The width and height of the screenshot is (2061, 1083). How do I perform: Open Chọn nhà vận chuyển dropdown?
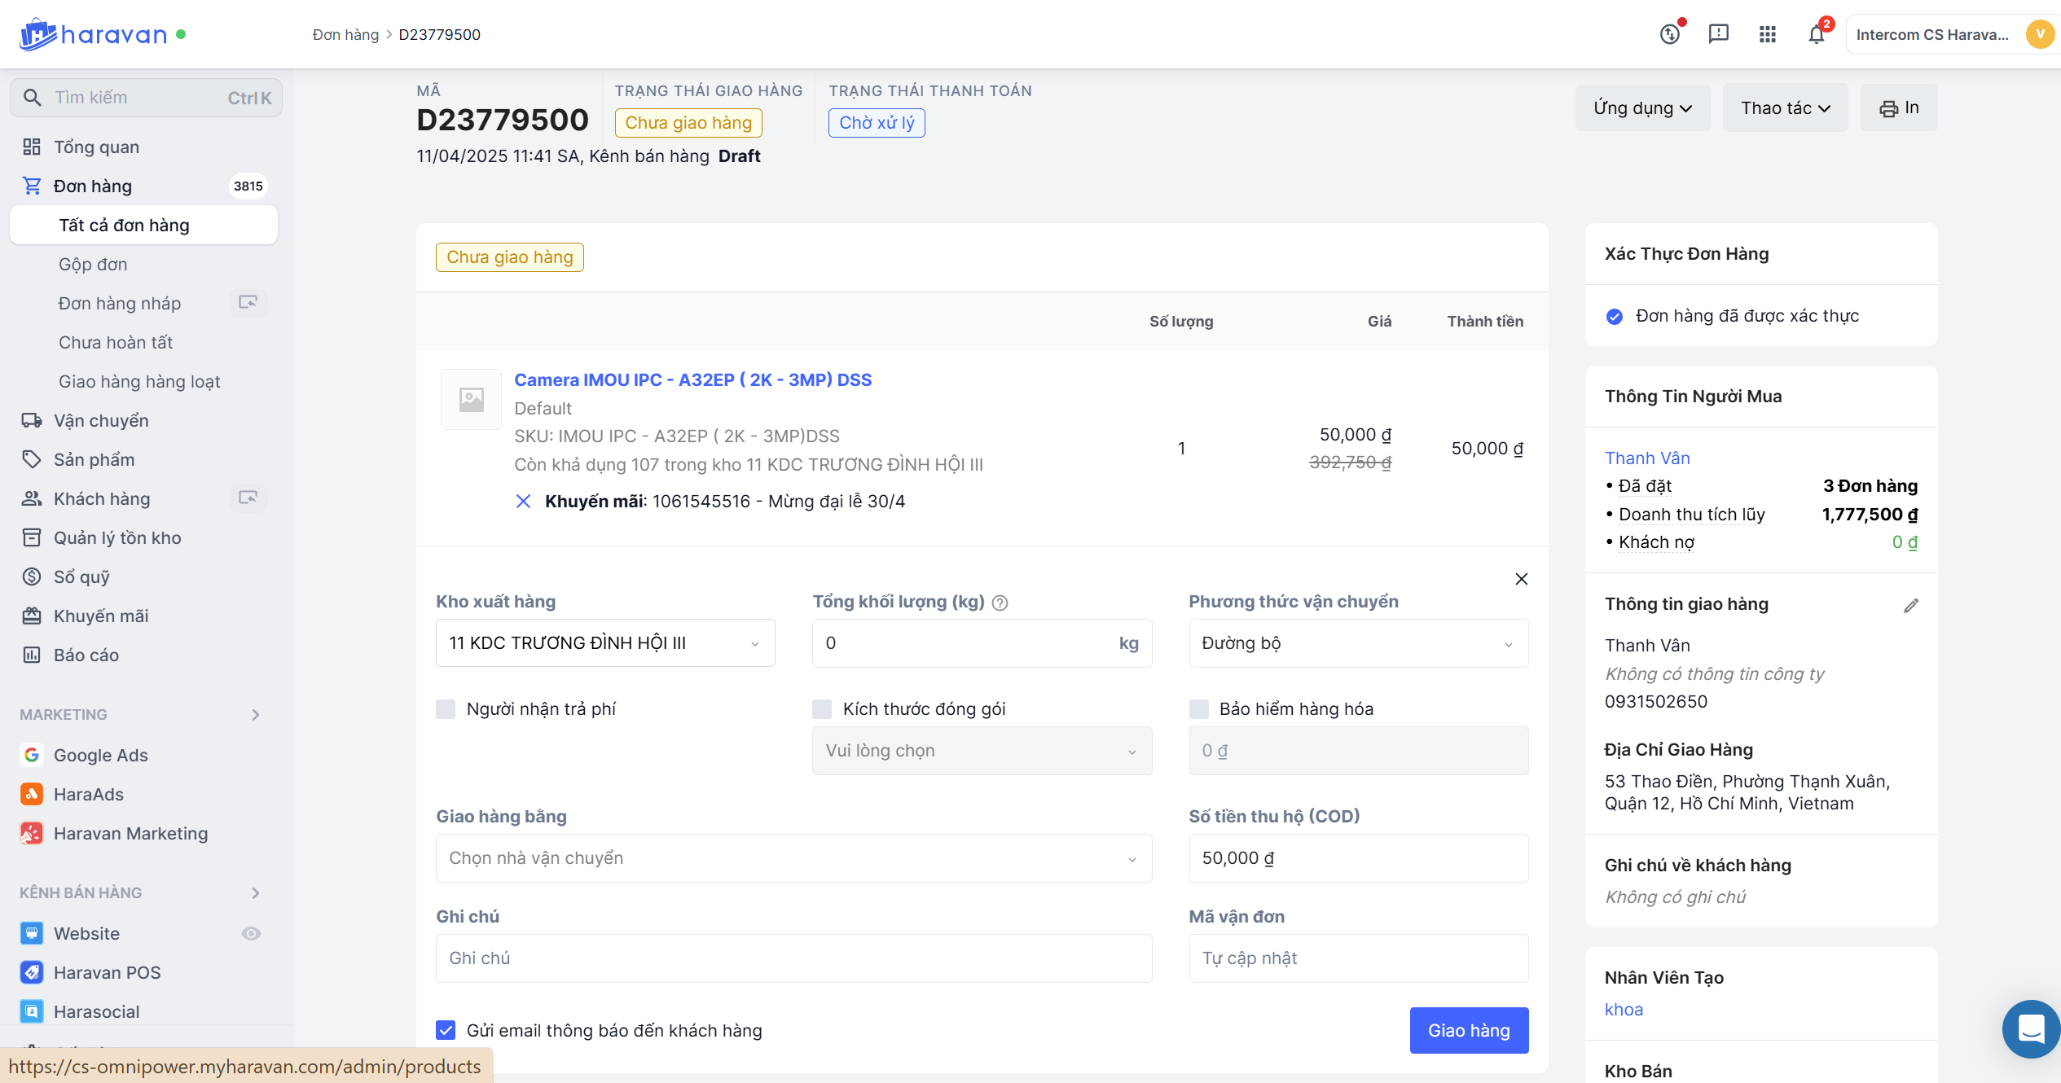coord(793,858)
